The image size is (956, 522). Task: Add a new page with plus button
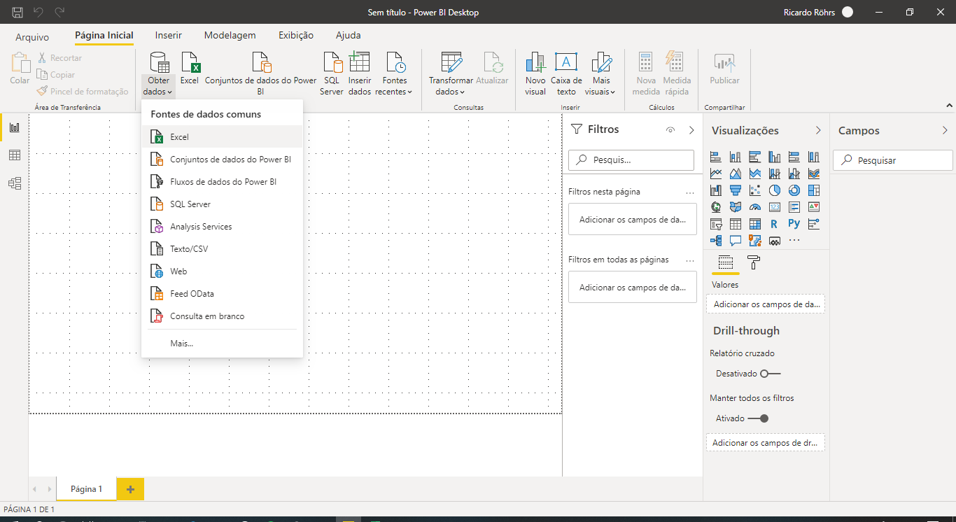(x=130, y=489)
